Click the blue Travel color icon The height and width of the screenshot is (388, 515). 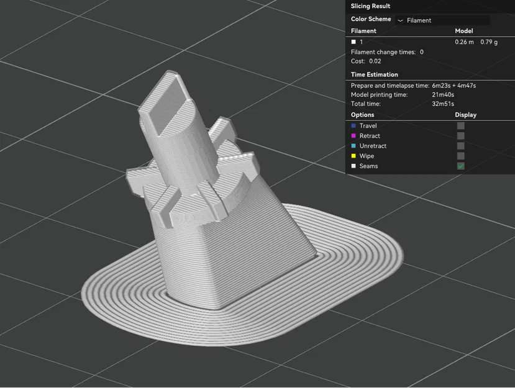click(353, 126)
